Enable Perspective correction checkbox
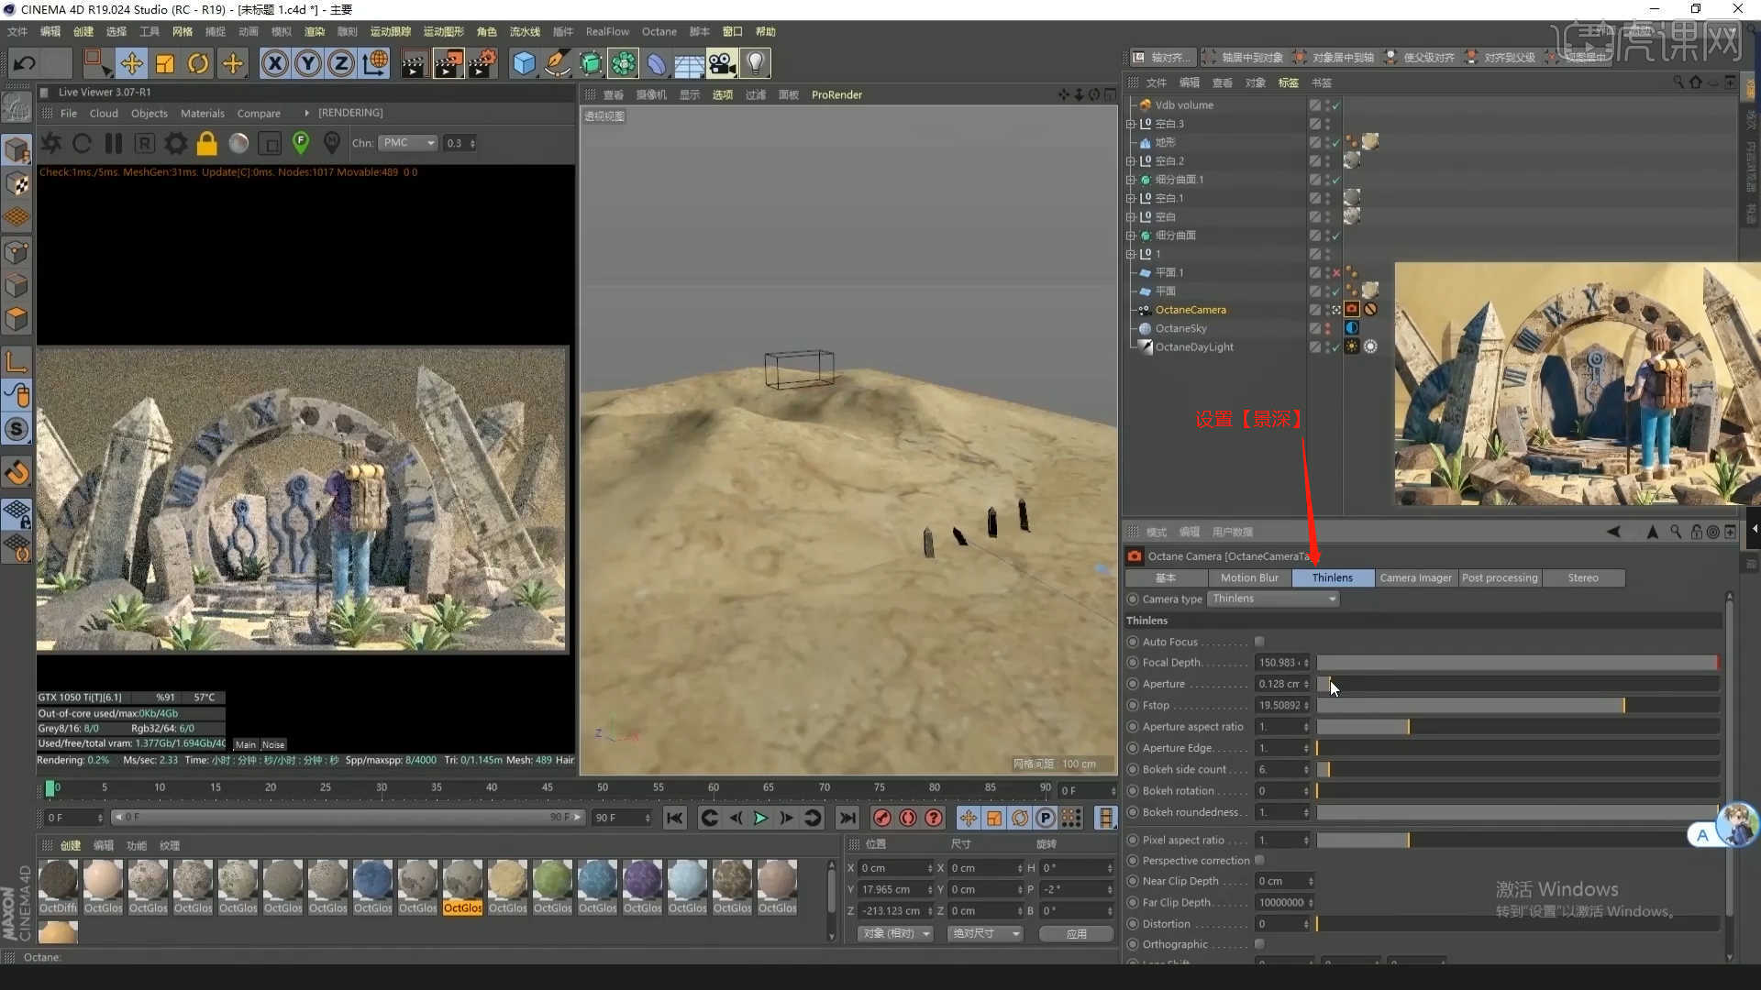1761x990 pixels. click(1259, 860)
